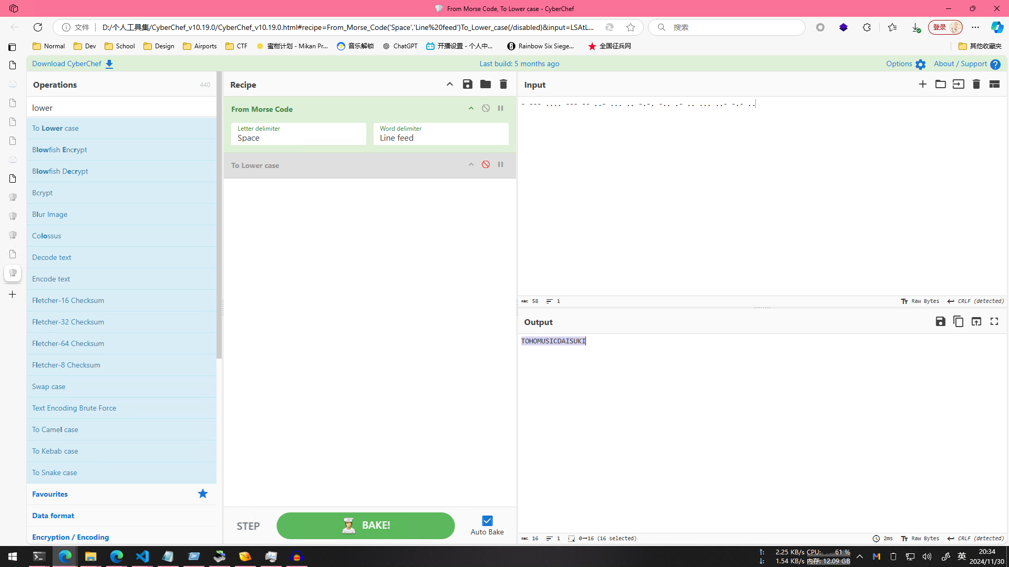Image resolution: width=1009 pixels, height=567 pixels.
Task: Disable the From Morse Code operation
Action: [486, 109]
